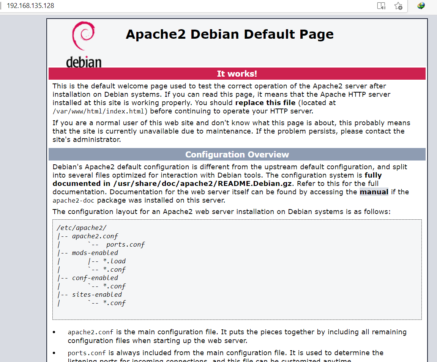Screen dimensions: 437x362
Task: Click the apache2-doc package name
Action: click(x=73, y=200)
